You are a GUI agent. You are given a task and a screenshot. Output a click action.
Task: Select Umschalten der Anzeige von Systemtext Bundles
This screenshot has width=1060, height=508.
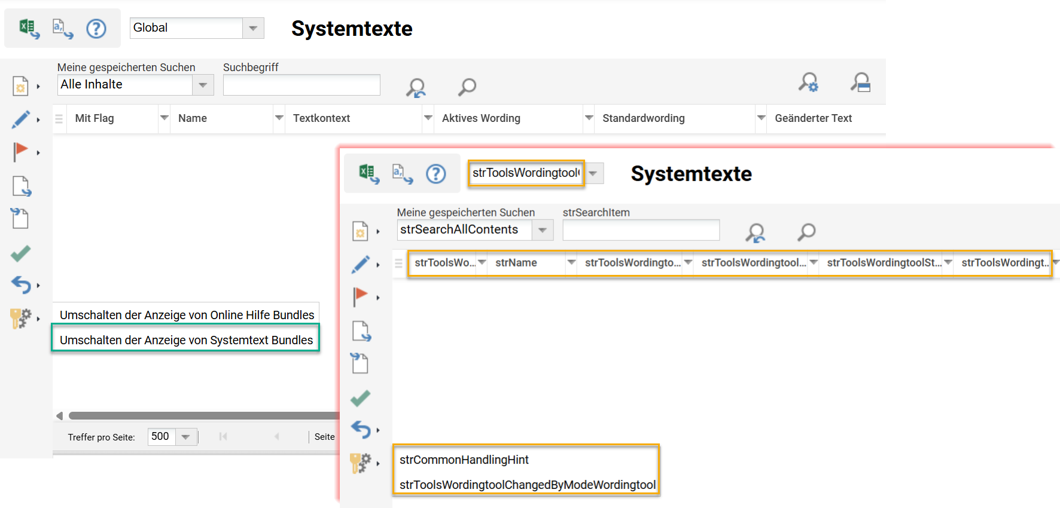pyautogui.click(x=186, y=340)
